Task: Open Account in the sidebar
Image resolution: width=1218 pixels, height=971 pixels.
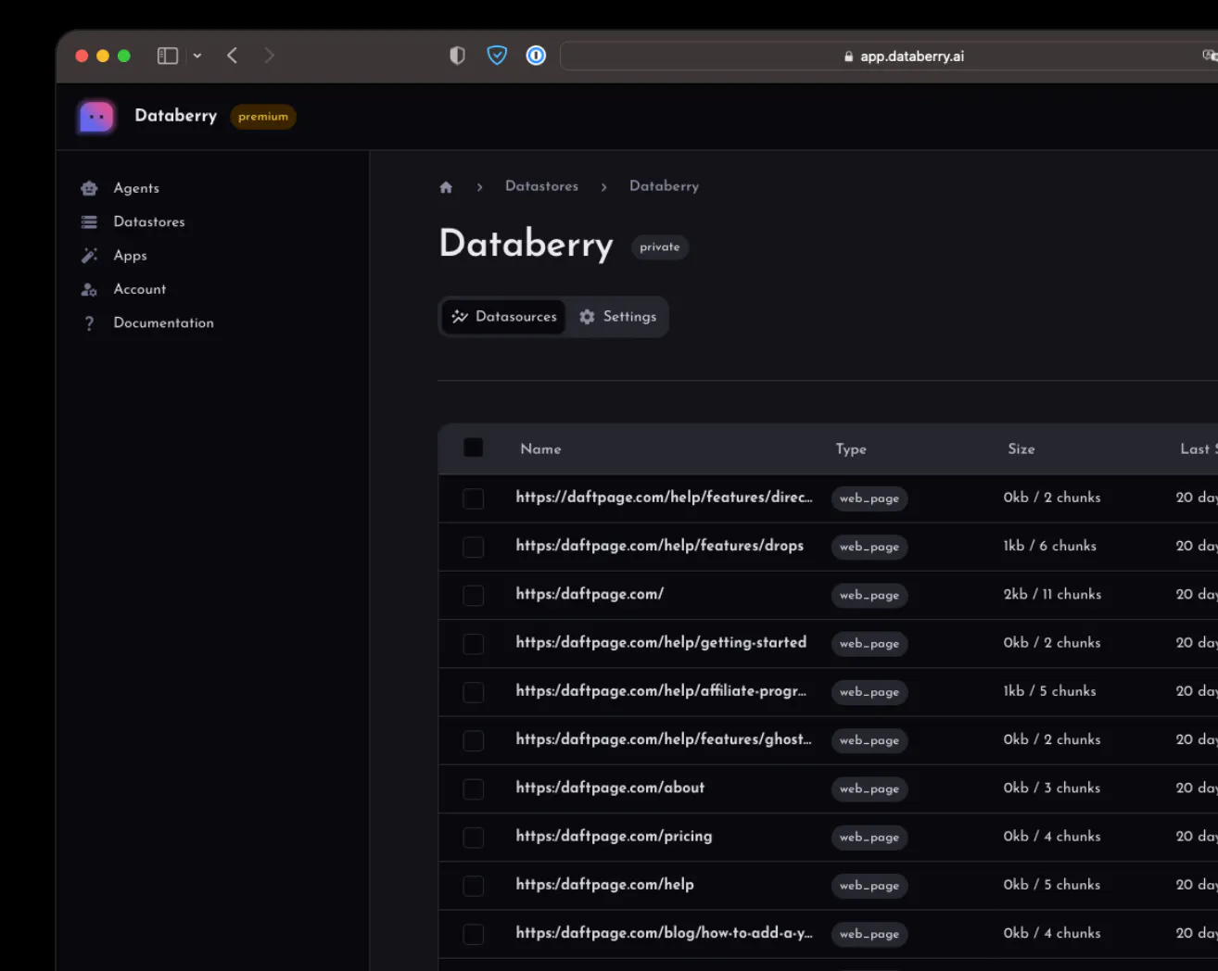Action: click(140, 289)
